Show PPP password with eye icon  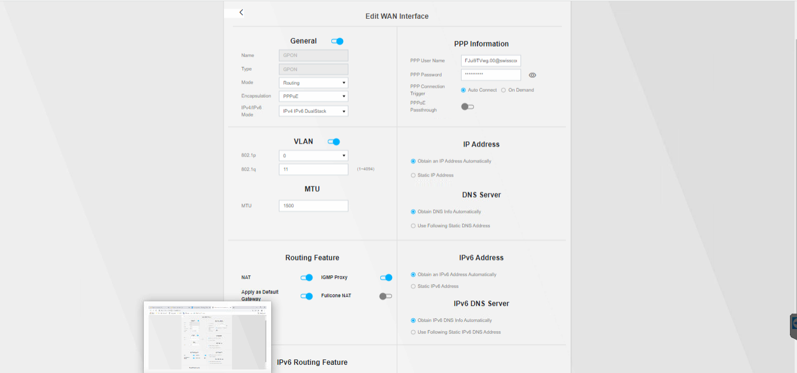pyautogui.click(x=532, y=75)
